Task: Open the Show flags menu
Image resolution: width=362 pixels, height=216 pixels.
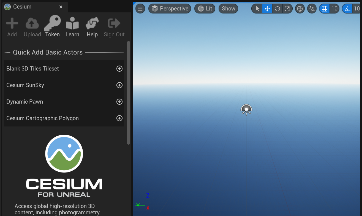Action: click(228, 9)
